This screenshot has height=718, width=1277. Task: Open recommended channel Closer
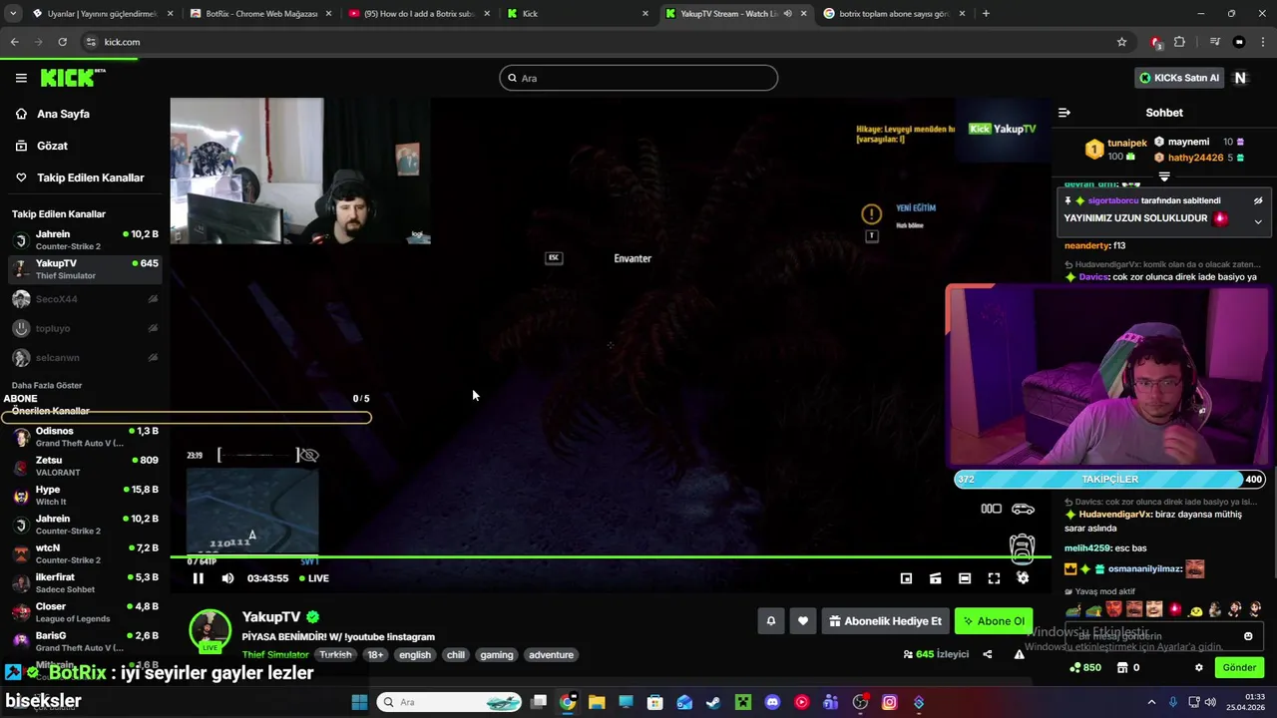pyautogui.click(x=85, y=612)
